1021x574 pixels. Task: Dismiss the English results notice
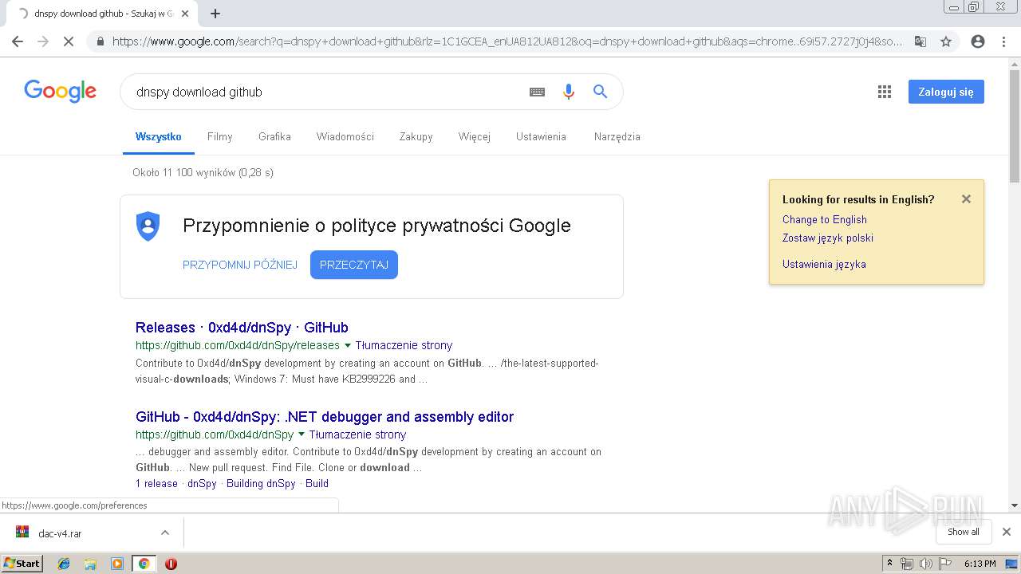point(966,199)
